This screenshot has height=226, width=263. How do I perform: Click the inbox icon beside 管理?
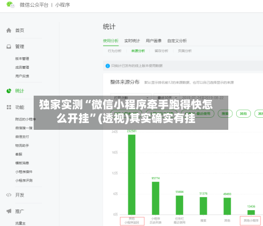9,47
